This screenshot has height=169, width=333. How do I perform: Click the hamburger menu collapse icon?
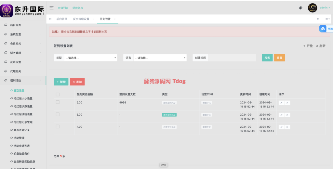pos(52,8)
